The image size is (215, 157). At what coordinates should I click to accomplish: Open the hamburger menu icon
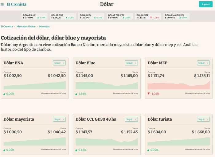2,4
